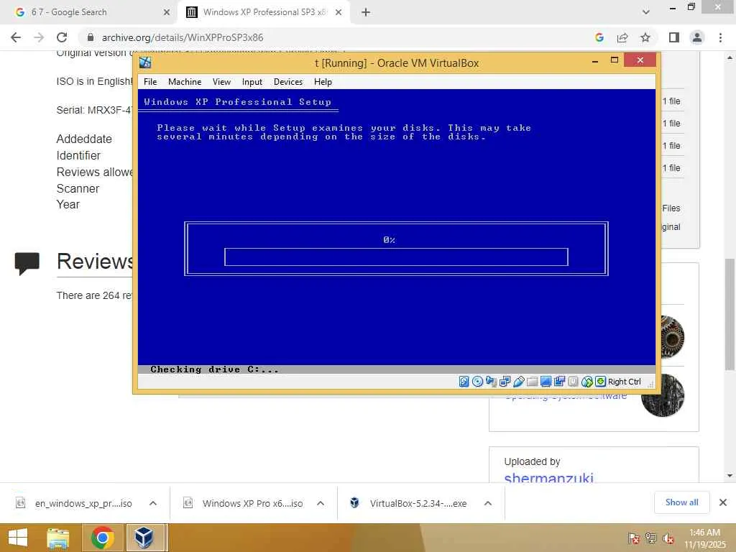This screenshot has height=552, width=736.
Task: Click the keyboard capture green arrow icon
Action: pos(600,382)
